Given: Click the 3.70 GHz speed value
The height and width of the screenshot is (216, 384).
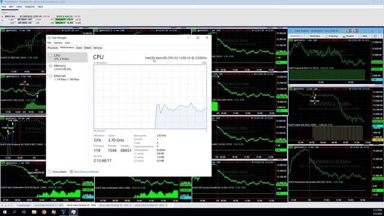Looking at the screenshot, I should coord(116,140).
